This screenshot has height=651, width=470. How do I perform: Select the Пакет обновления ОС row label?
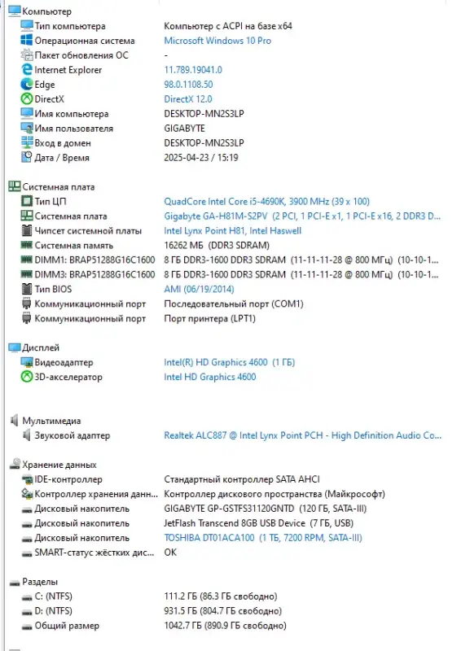81,55
